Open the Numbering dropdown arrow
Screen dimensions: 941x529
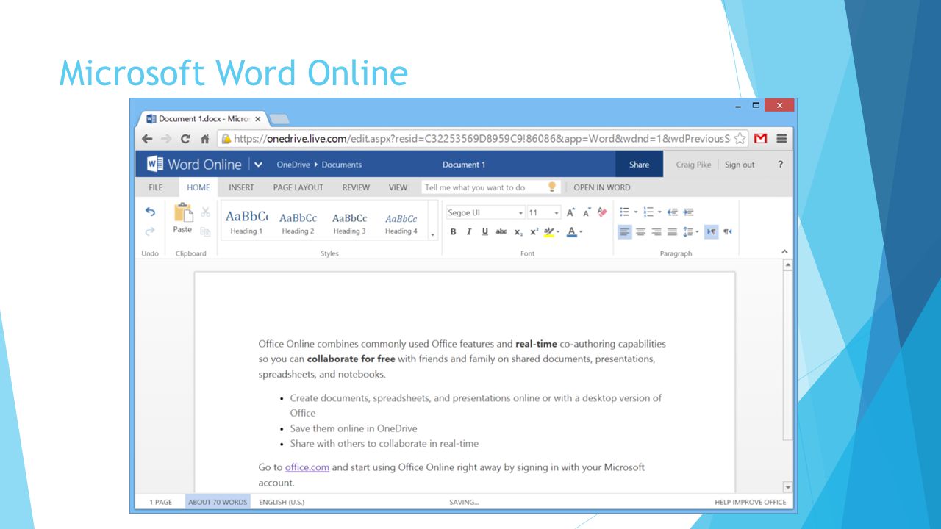(659, 212)
